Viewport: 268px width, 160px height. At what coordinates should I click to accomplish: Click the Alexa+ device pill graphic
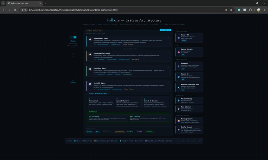(73, 37)
